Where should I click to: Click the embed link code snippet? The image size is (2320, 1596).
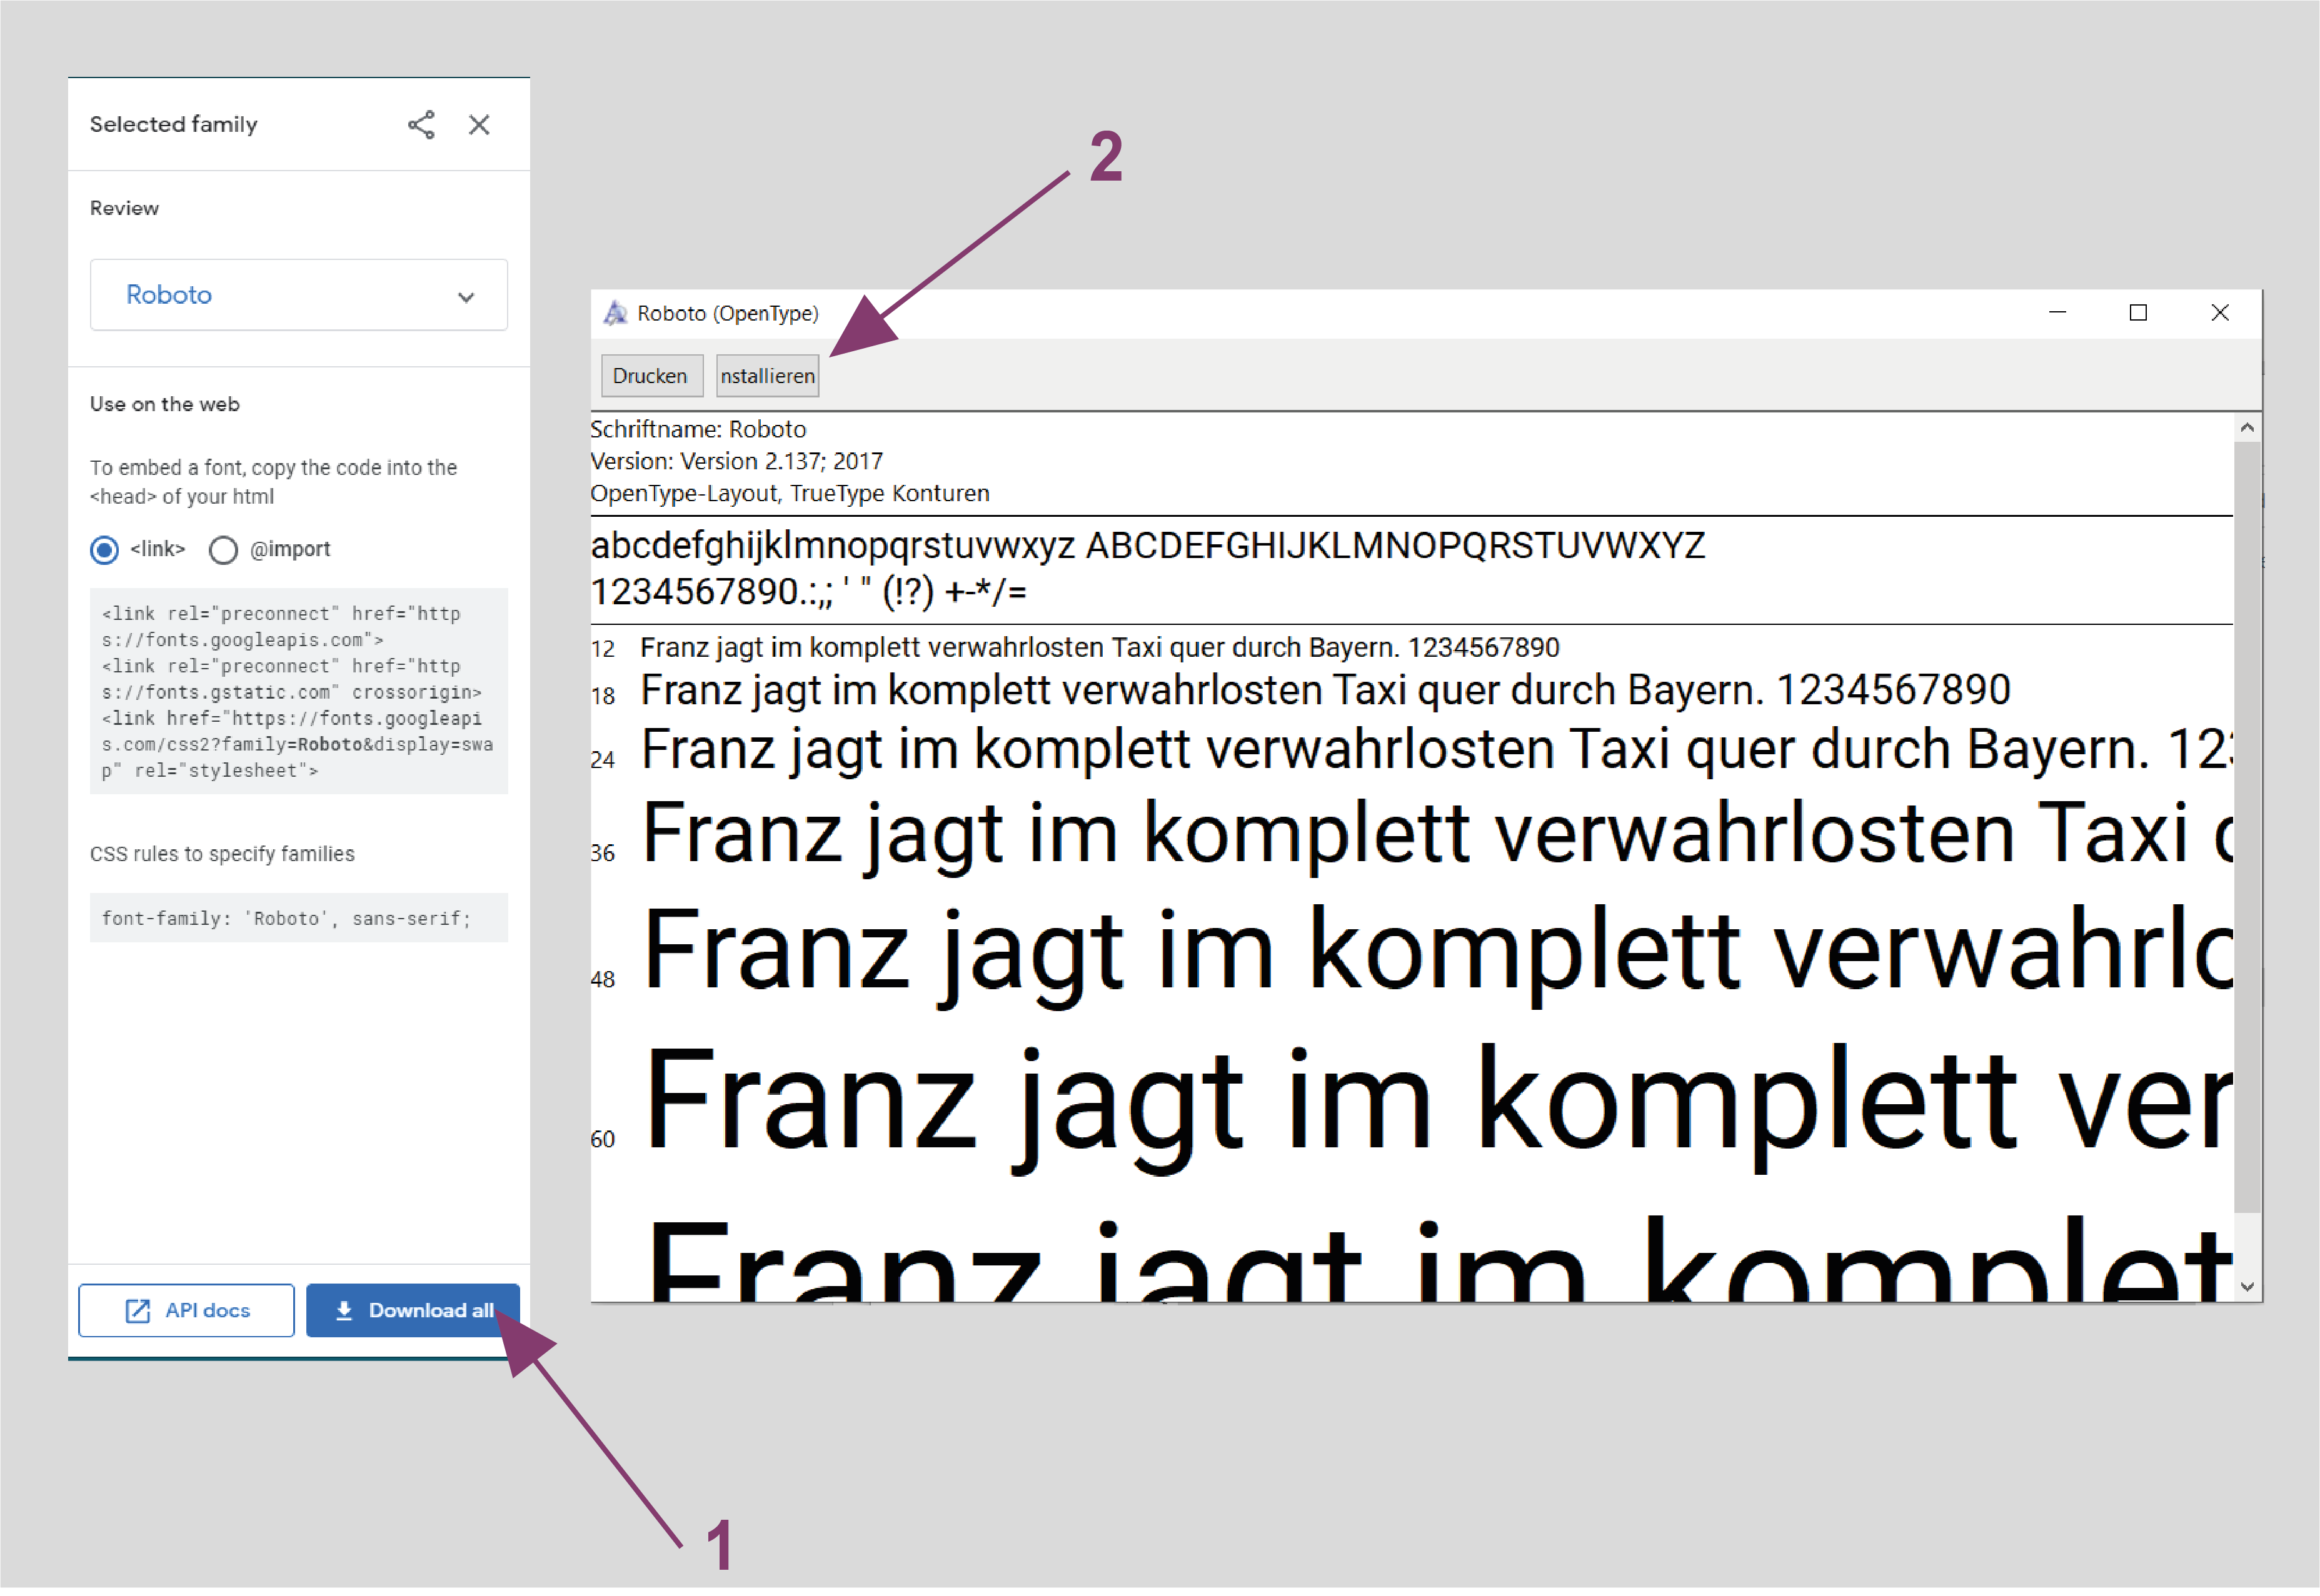298,692
